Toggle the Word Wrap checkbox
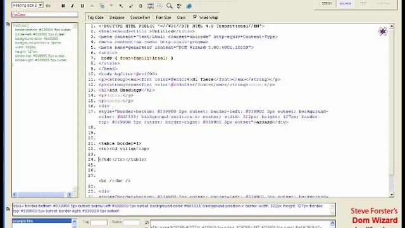This screenshot has width=405, height=228. [195, 17]
